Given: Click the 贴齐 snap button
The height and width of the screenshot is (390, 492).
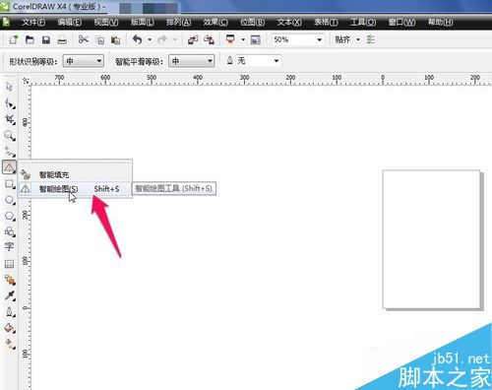Looking at the screenshot, I should pyautogui.click(x=342, y=39).
